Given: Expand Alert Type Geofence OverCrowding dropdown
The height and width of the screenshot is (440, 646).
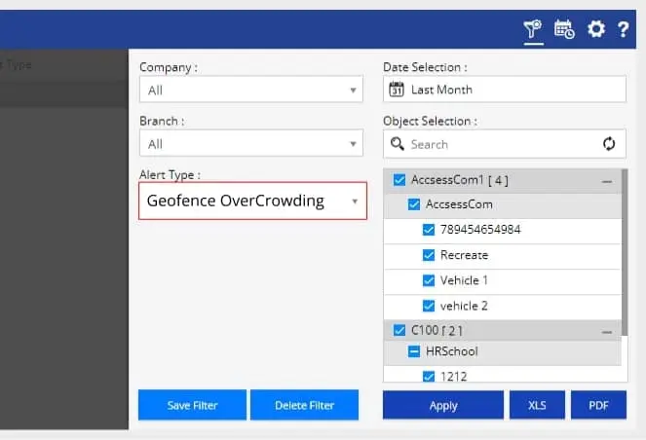Looking at the screenshot, I should click(252, 201).
